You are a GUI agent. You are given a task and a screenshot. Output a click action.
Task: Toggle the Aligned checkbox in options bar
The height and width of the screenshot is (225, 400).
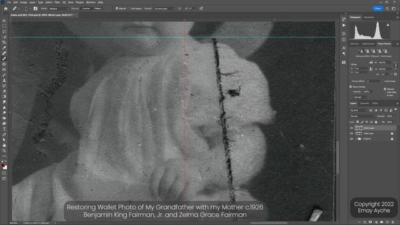click(117, 8)
